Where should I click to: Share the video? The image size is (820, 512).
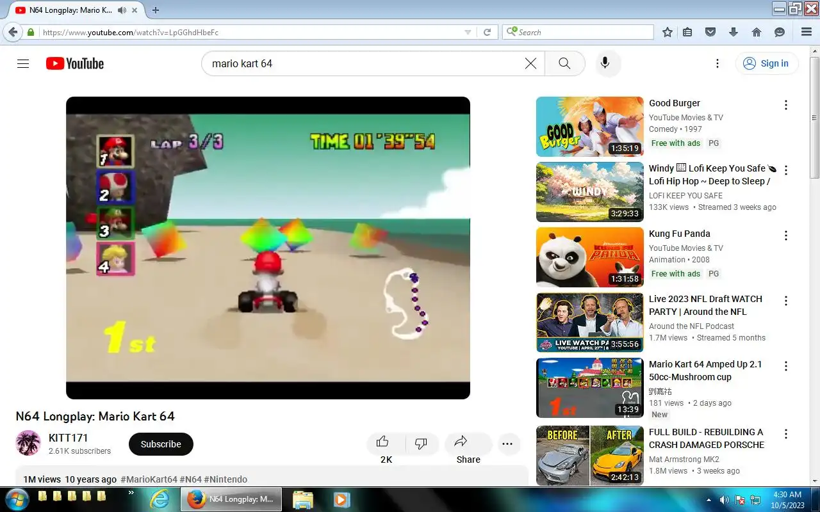click(468, 443)
